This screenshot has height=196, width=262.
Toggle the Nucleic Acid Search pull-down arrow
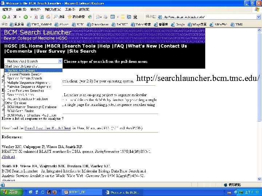tap(60, 61)
